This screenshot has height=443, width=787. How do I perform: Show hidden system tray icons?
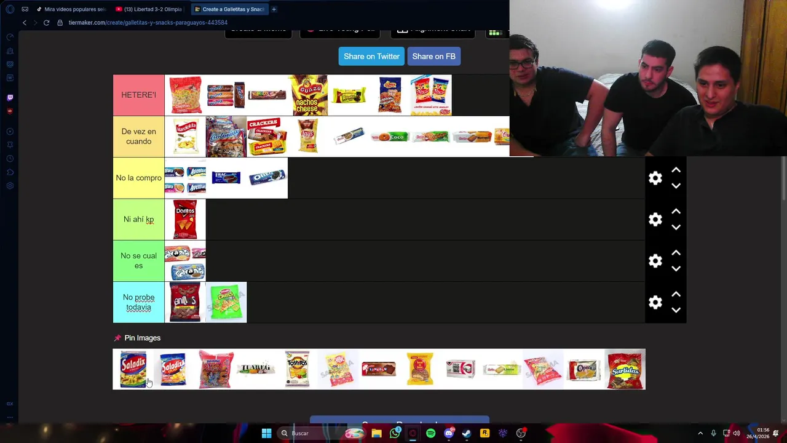pyautogui.click(x=700, y=433)
